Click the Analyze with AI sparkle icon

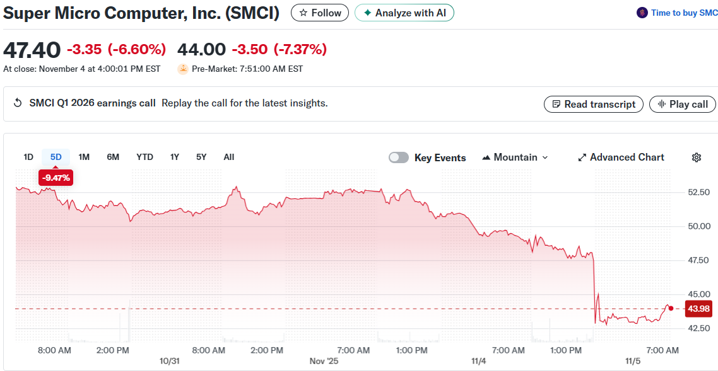[367, 13]
